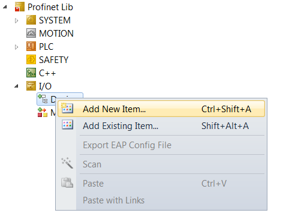Select the I/O tree label
The width and height of the screenshot is (304, 219).
coord(45,86)
